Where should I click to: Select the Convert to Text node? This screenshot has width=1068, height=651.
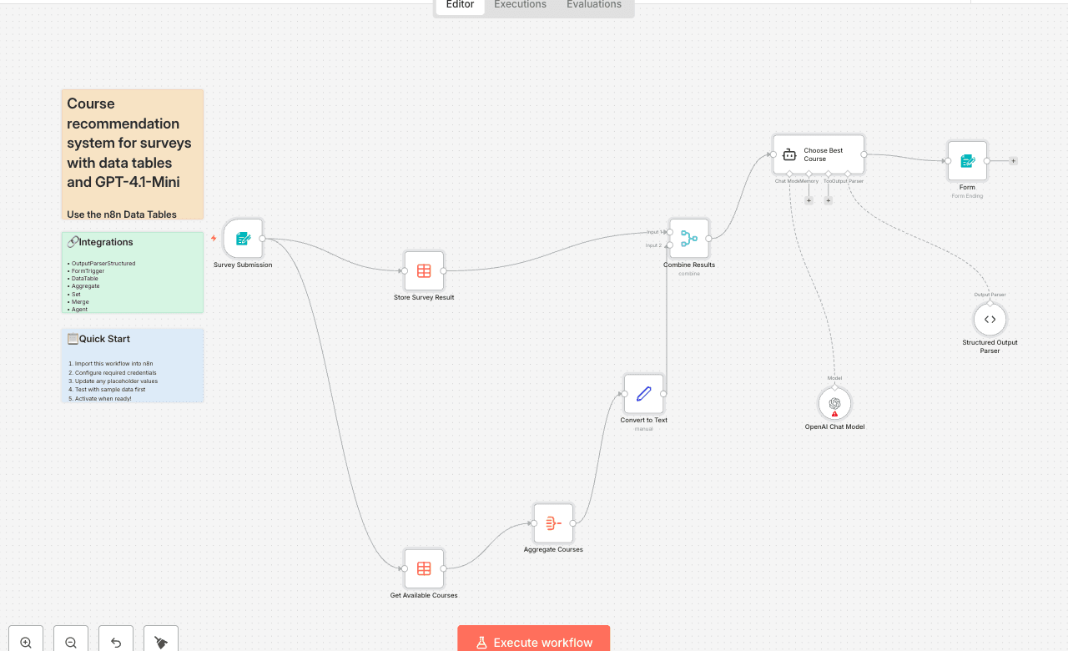point(643,394)
